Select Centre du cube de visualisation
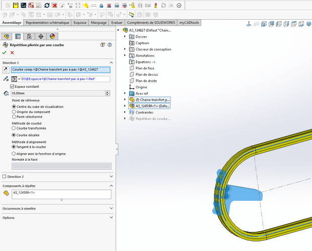This screenshot has height=251, width=312. [14, 107]
